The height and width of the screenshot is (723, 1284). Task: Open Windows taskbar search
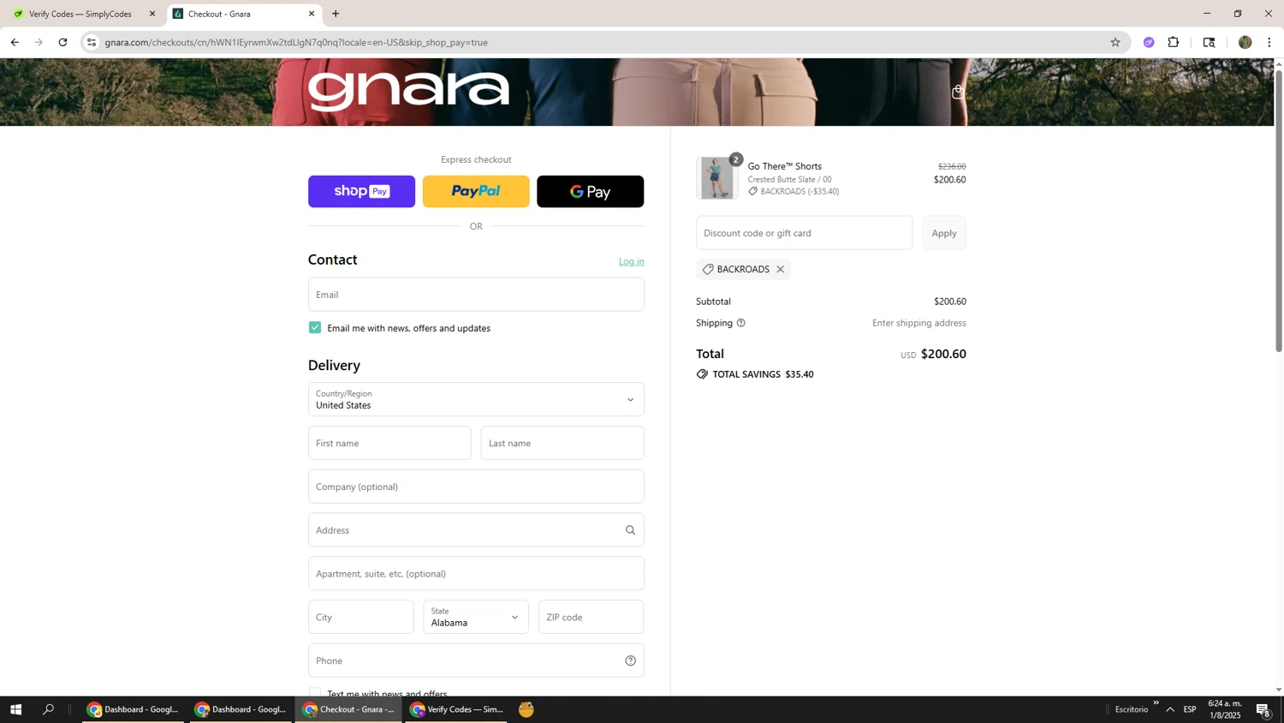coord(48,709)
